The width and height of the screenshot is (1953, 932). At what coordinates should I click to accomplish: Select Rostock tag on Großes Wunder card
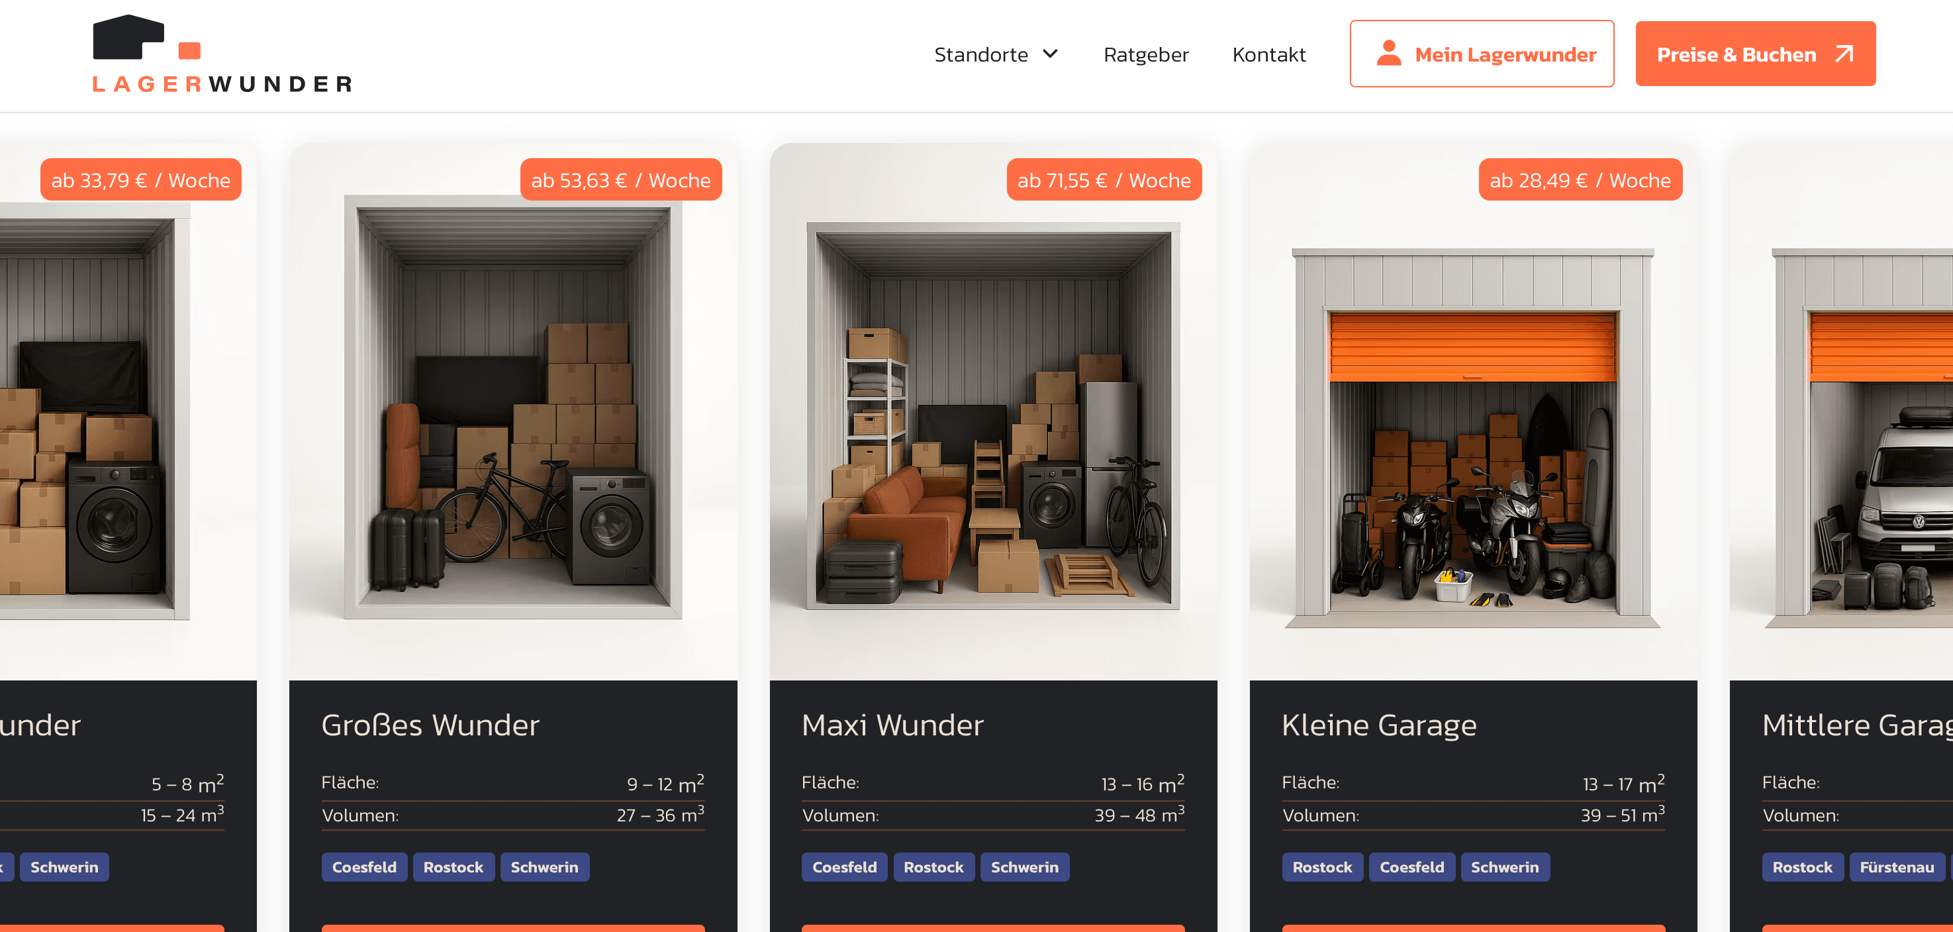coord(453,866)
